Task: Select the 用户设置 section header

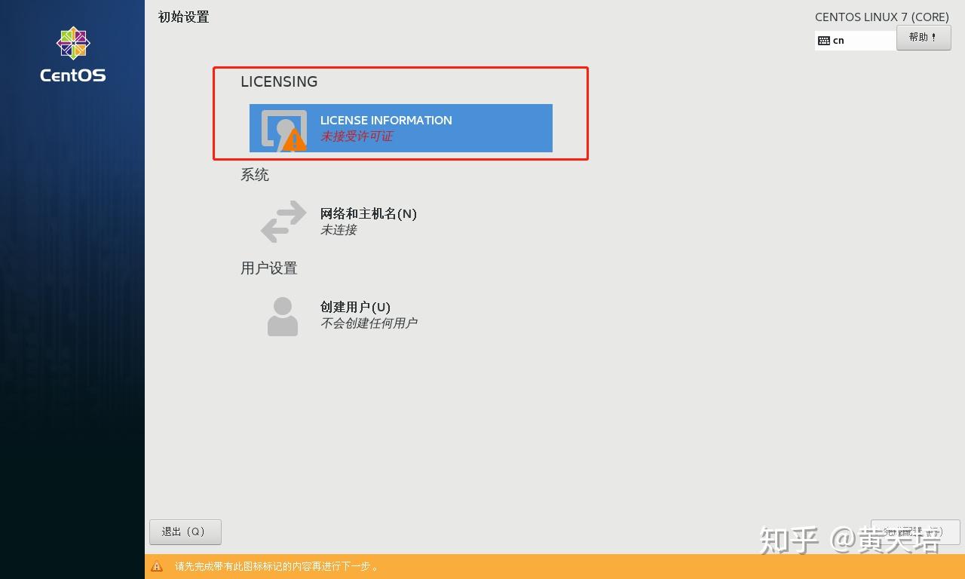Action: coord(268,268)
